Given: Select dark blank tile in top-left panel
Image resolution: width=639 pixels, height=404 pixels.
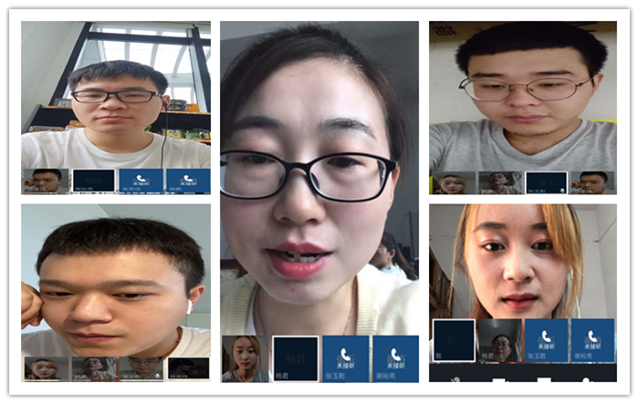Looking at the screenshot, I should [93, 181].
